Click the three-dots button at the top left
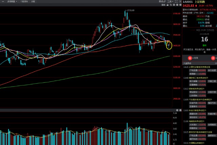217x145 pixels. pos(2,2)
